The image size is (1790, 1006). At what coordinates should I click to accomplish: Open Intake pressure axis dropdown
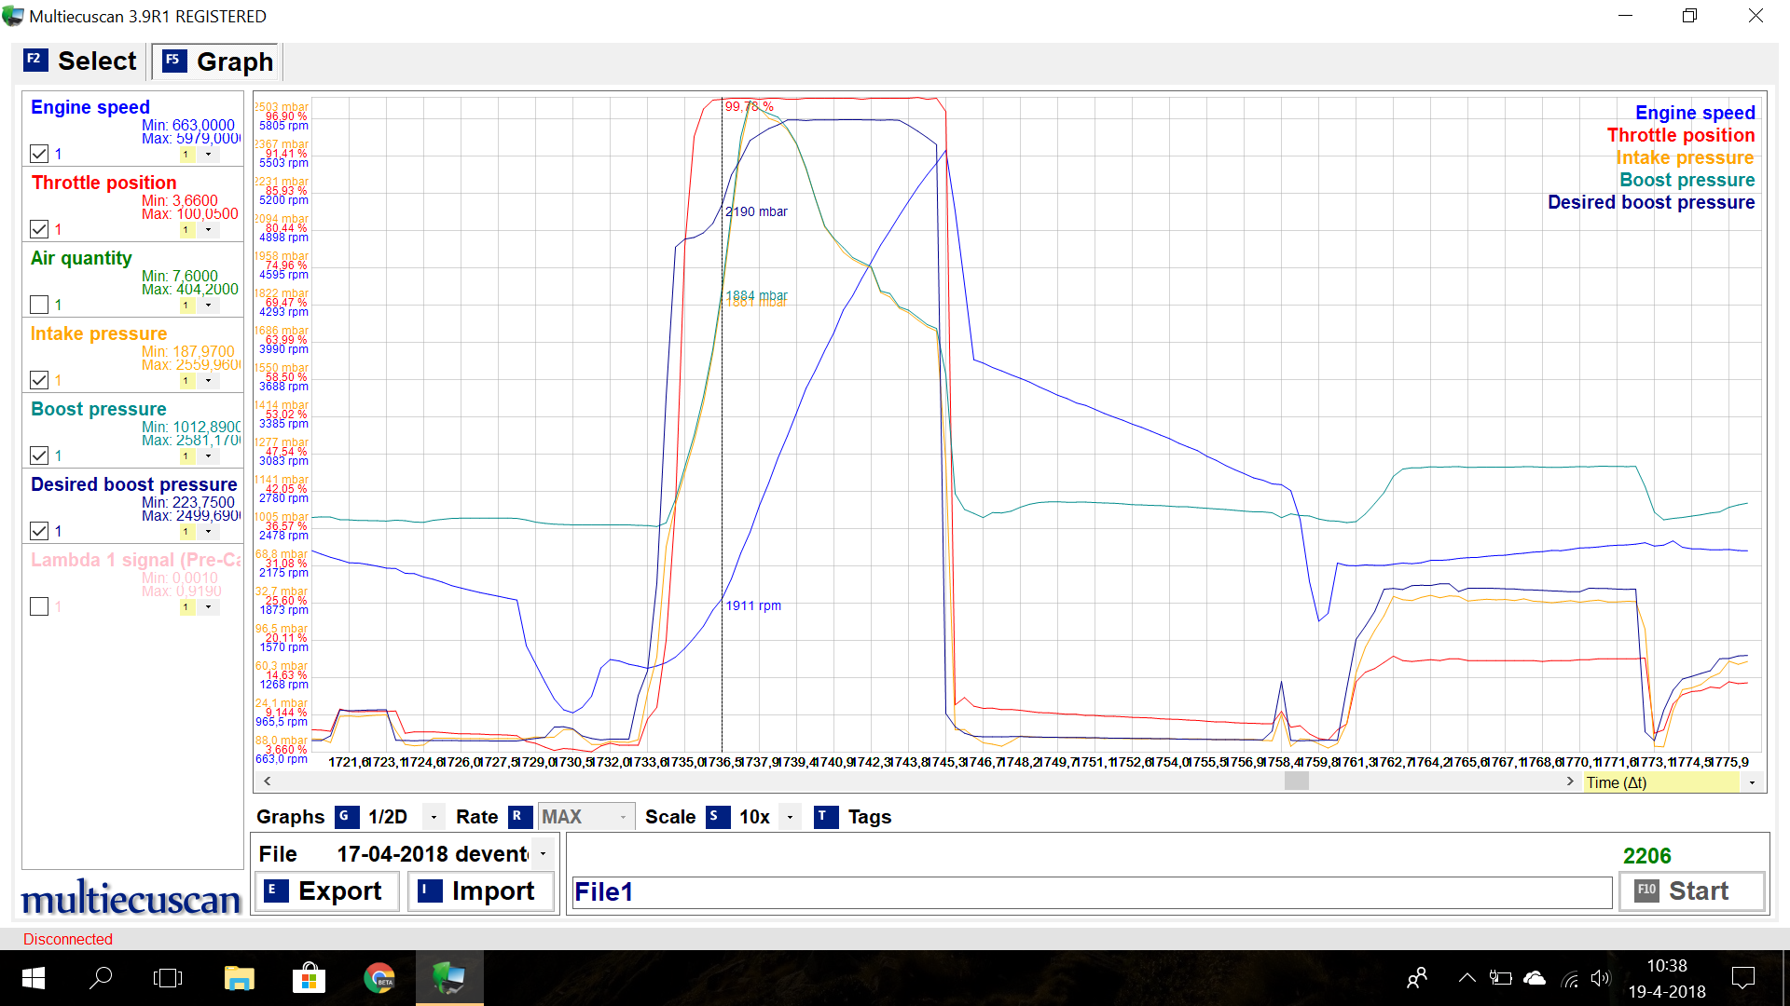point(208,381)
